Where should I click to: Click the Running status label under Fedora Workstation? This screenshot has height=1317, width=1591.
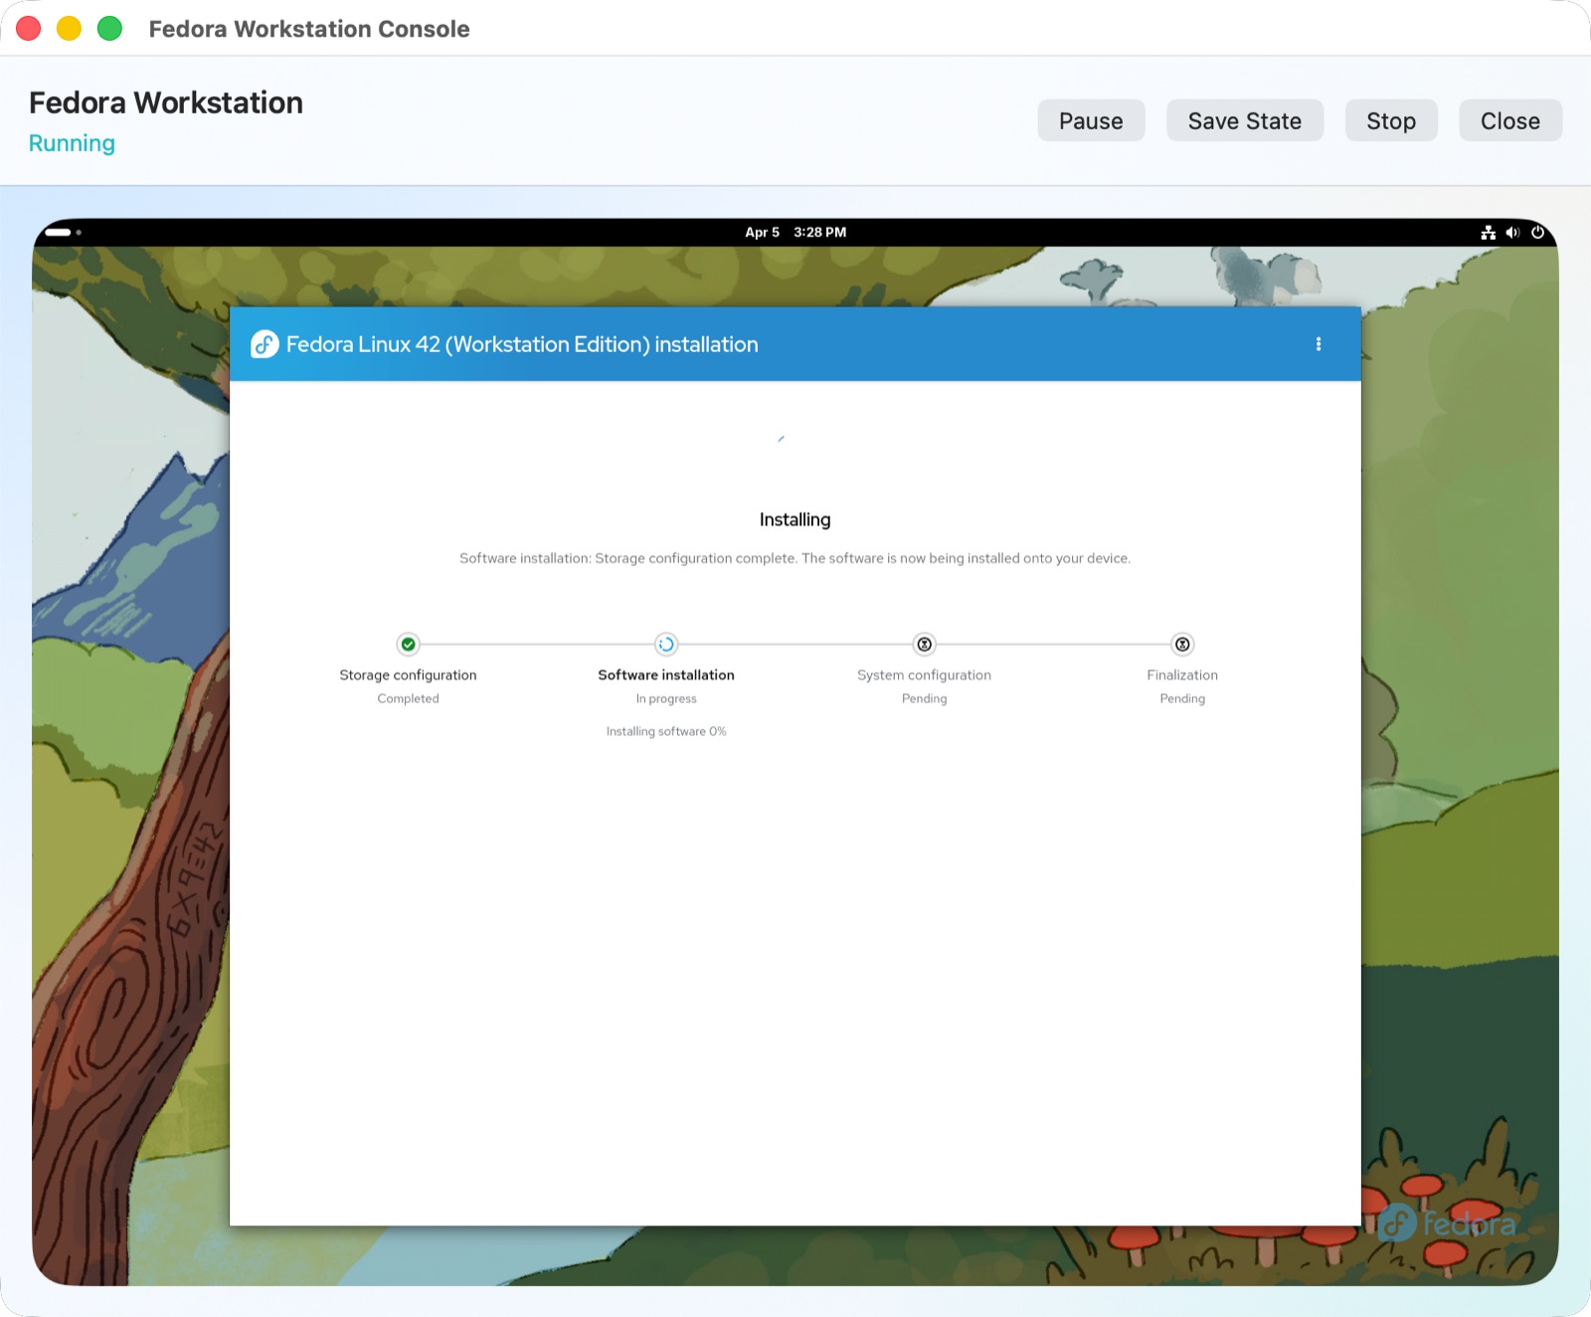(72, 143)
